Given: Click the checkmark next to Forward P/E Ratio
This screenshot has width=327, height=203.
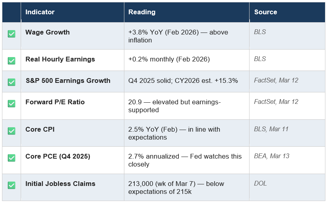Looking at the screenshot, I should (x=12, y=103).
